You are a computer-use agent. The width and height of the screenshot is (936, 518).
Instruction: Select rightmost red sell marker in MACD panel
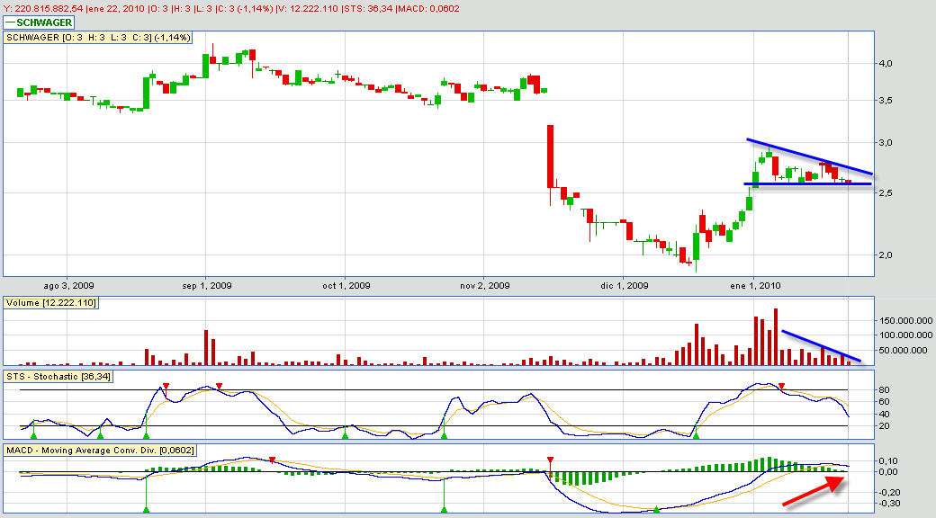pos(549,459)
